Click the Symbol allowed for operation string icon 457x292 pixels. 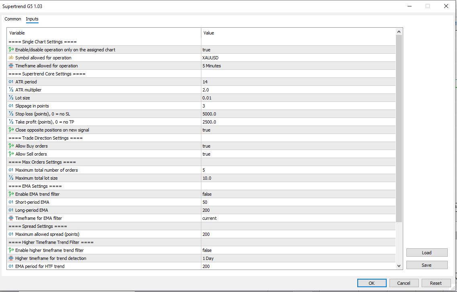(x=11, y=58)
